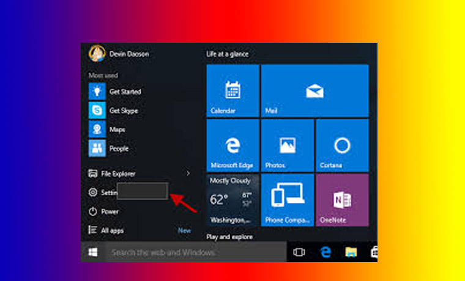465x281 pixels.
Task: Launch Microsoft Edge from the tile
Action: (x=232, y=145)
